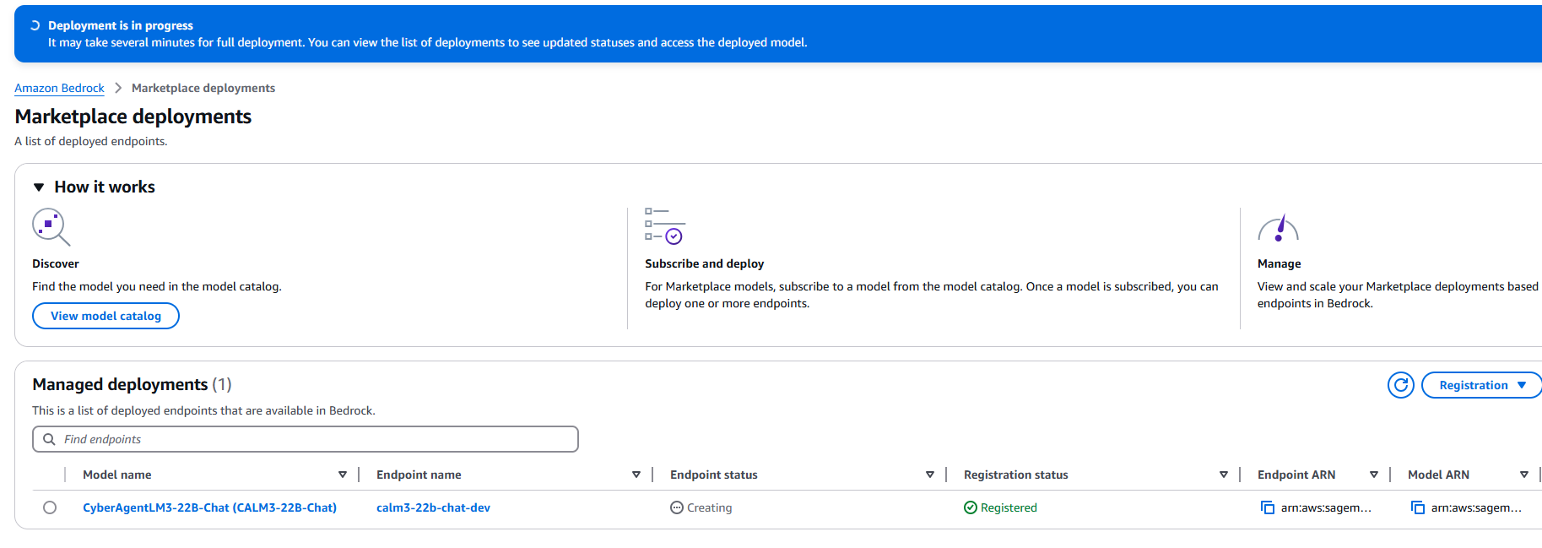Click the Deployment is in progress banner title

[121, 25]
